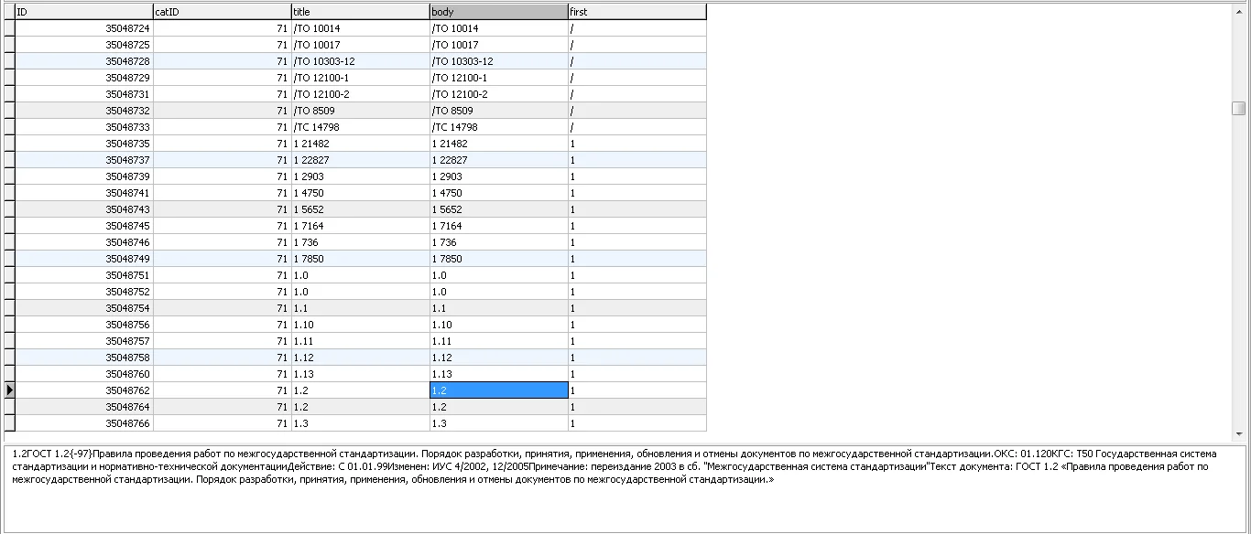1251x534 pixels.
Task: Select the first-column cell in row 35048733
Action: (x=636, y=127)
